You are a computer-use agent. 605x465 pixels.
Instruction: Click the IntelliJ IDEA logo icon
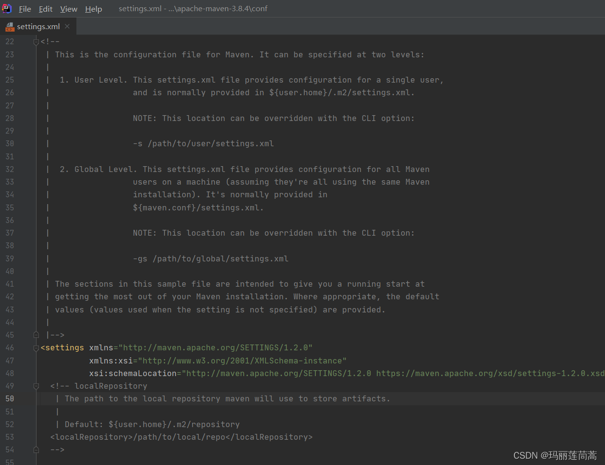[x=7, y=8]
